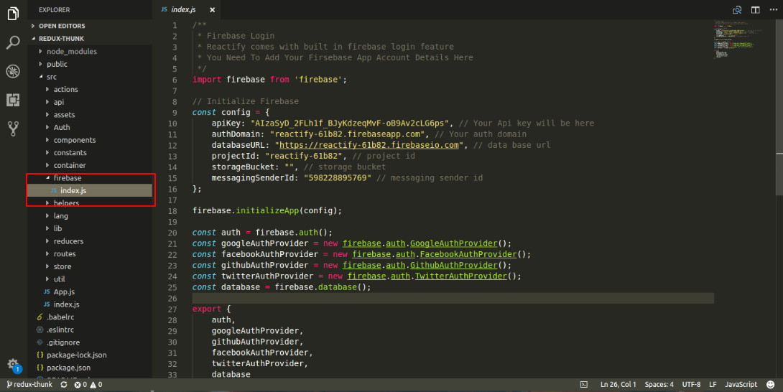
Task: Expand the node_modules folder
Action: point(71,52)
